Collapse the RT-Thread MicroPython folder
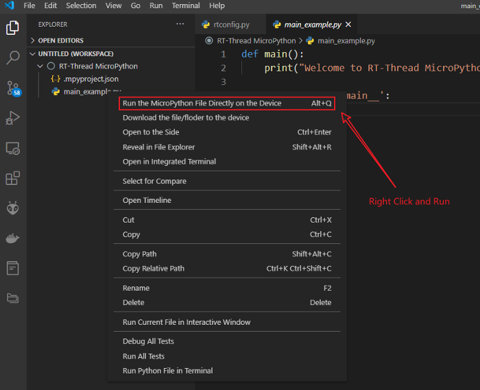480x390 pixels. (98, 66)
